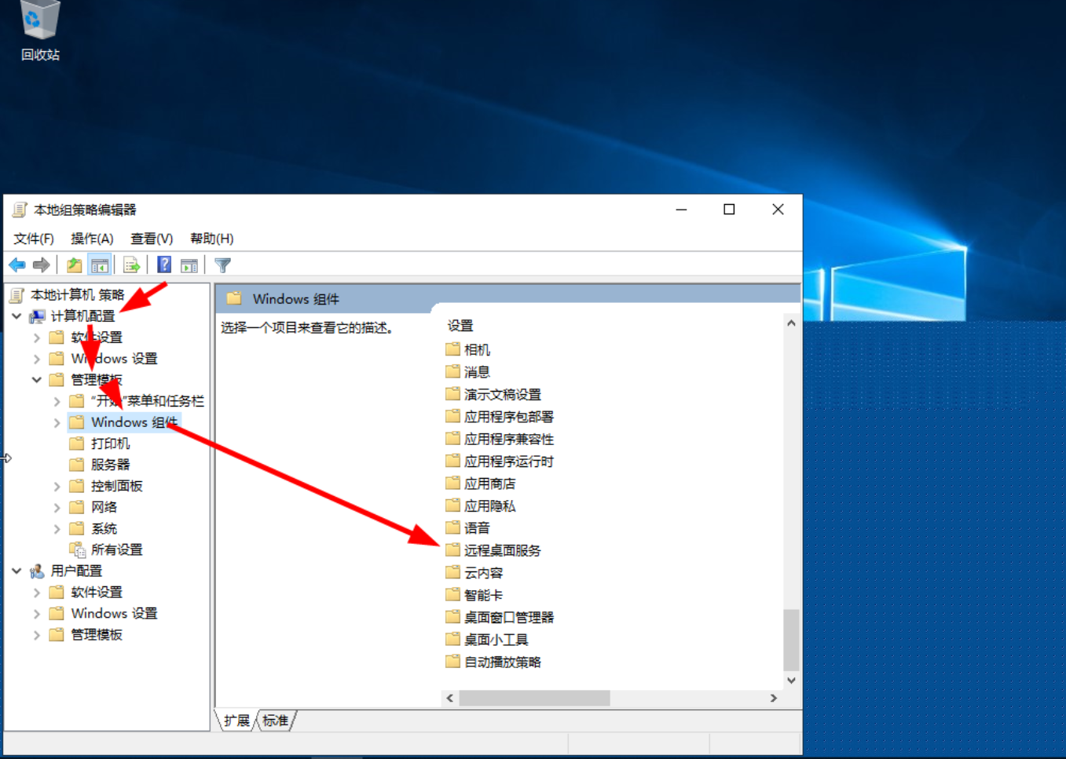Screen dimensions: 1066x759
Task: Click the 用户配置 user icon
Action: 37,571
